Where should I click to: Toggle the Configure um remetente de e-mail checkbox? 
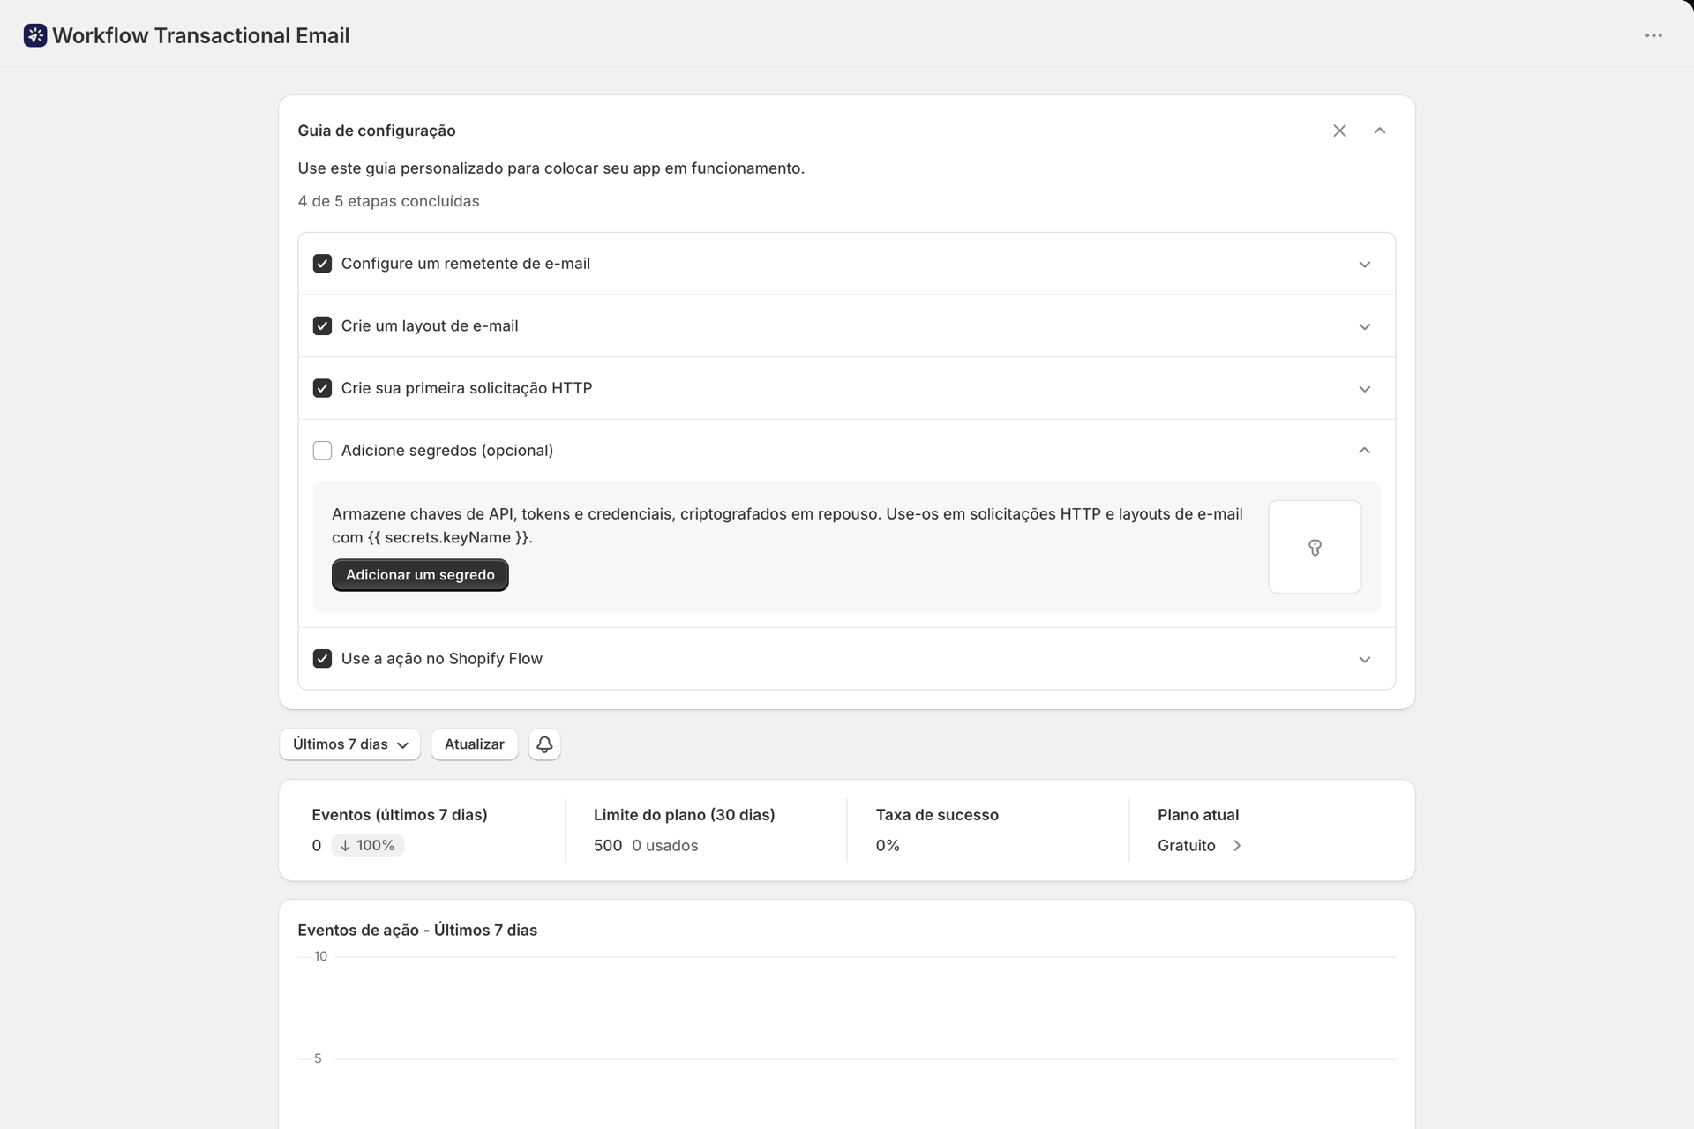click(x=322, y=264)
